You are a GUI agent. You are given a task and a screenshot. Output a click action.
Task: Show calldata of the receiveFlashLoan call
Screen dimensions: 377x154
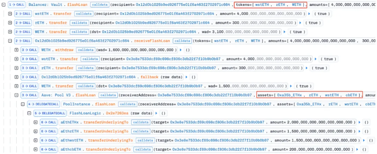182,41
